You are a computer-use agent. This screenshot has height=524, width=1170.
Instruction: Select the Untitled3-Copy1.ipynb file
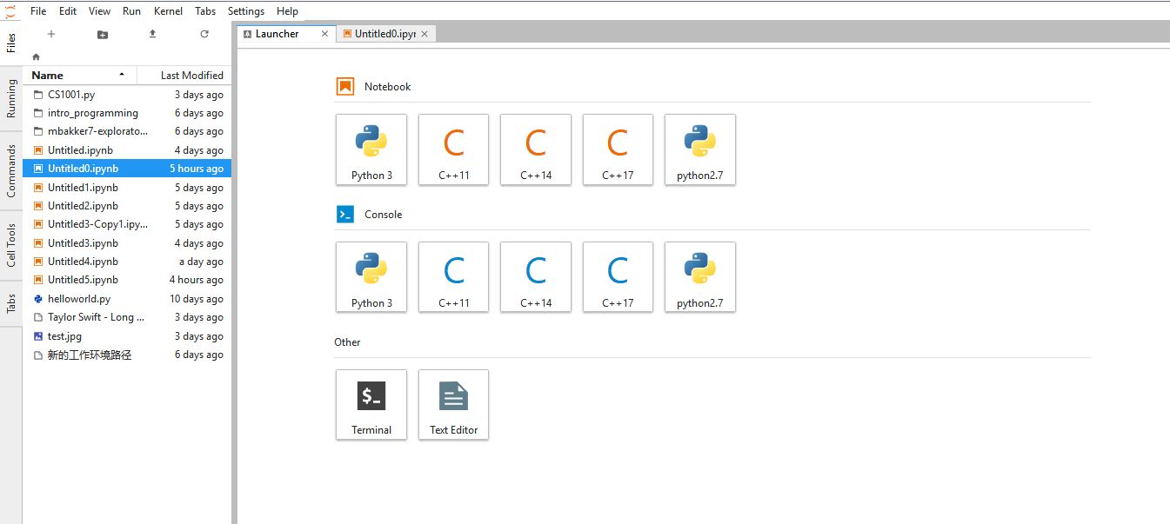point(127,224)
